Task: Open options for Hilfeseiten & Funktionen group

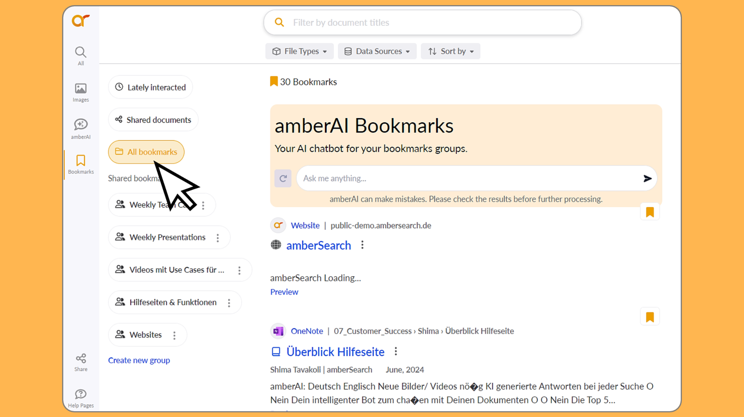Action: (x=229, y=303)
